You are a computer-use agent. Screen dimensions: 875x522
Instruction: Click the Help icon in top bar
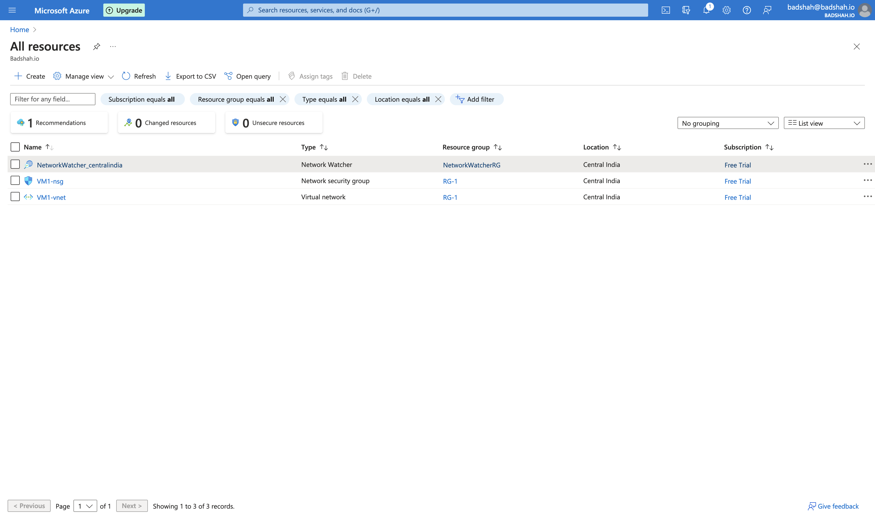[x=746, y=10]
